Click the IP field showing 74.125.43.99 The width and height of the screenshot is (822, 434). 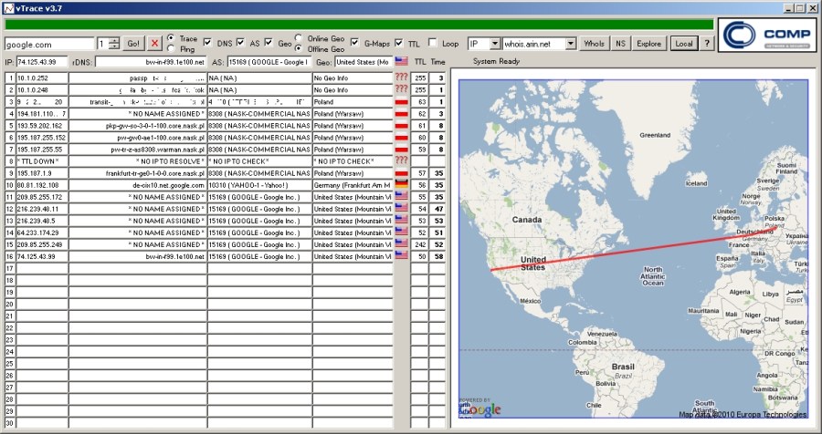[x=42, y=62]
